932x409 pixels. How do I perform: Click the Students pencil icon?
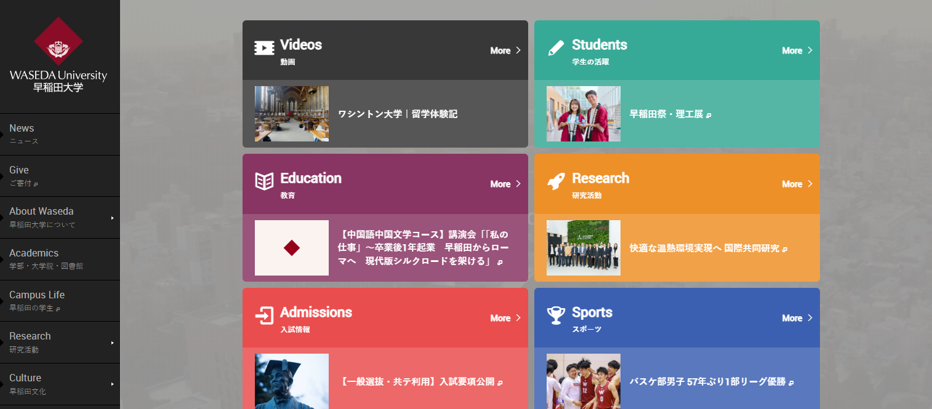[556, 49]
